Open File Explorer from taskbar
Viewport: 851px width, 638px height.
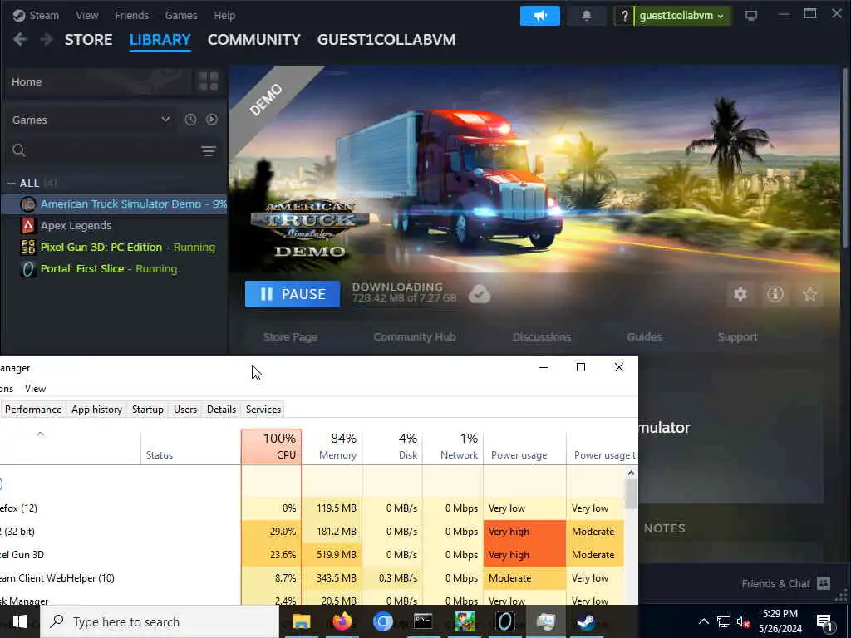click(x=301, y=621)
